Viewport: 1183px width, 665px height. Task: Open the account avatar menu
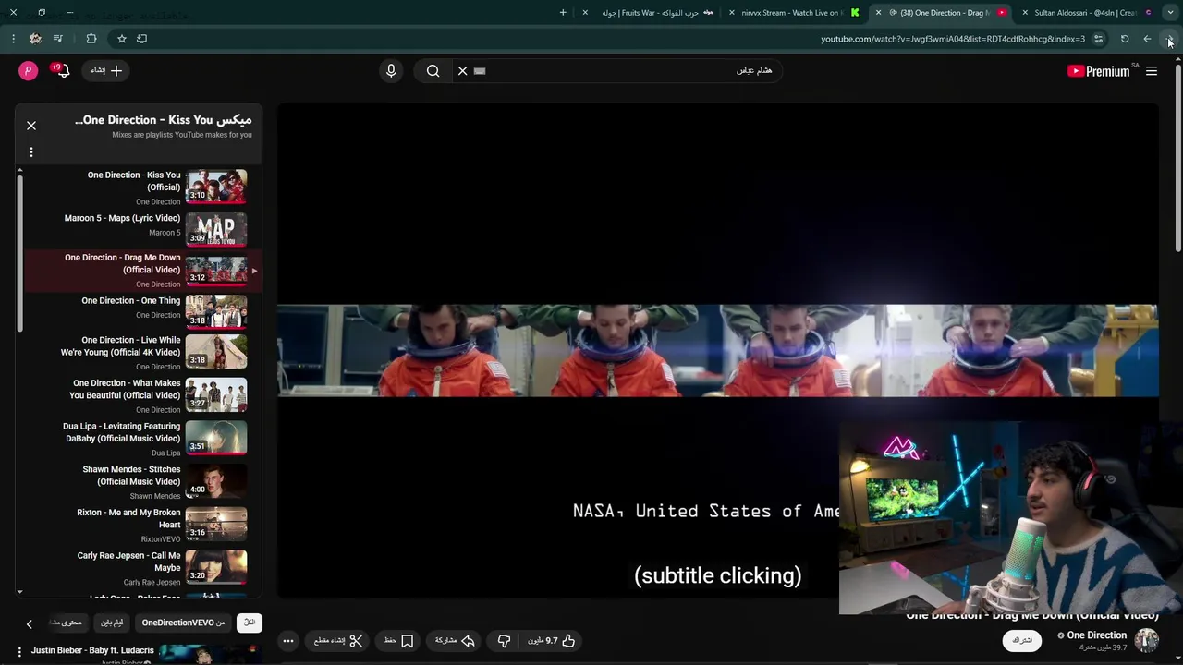pyautogui.click(x=29, y=71)
